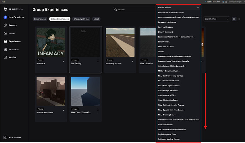Switch to the Experiences tab
Viewport: 245px width, 143px height.
coord(40,19)
